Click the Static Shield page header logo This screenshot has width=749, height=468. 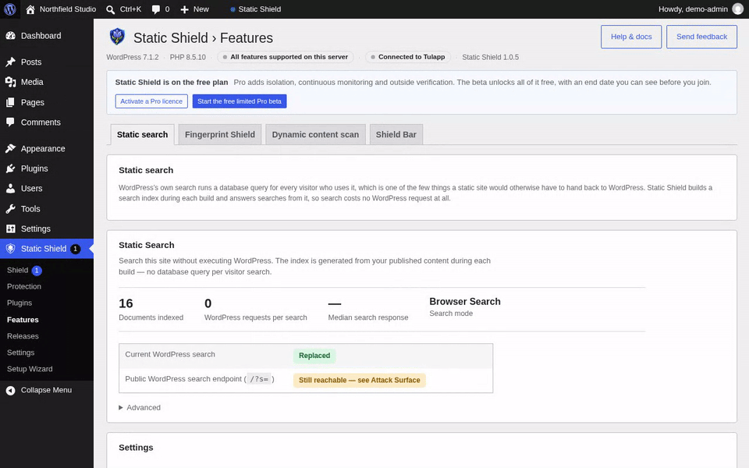pos(117,37)
